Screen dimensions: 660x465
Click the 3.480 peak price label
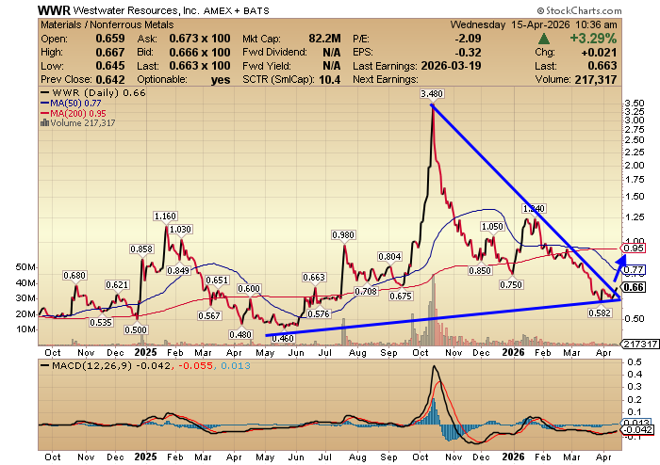pos(432,94)
